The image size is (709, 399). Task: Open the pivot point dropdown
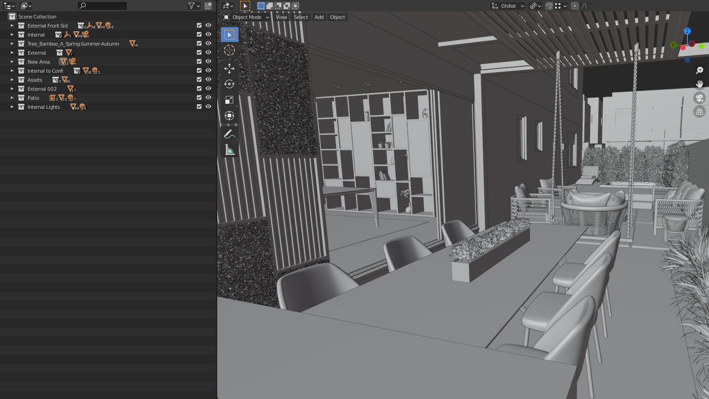[x=536, y=6]
